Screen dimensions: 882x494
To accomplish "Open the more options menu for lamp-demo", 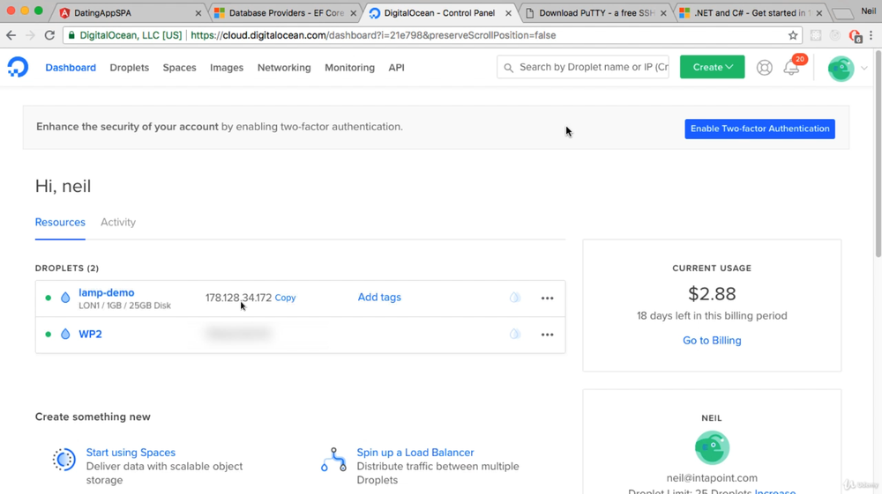I will [548, 299].
